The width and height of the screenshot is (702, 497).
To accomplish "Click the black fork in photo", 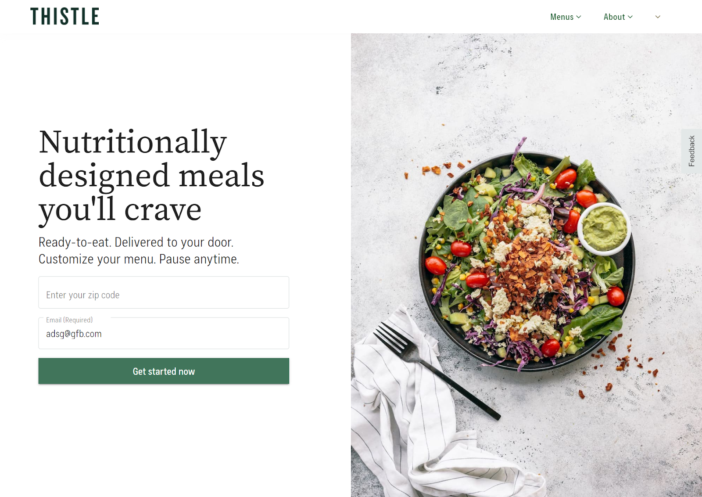I will (437, 370).
